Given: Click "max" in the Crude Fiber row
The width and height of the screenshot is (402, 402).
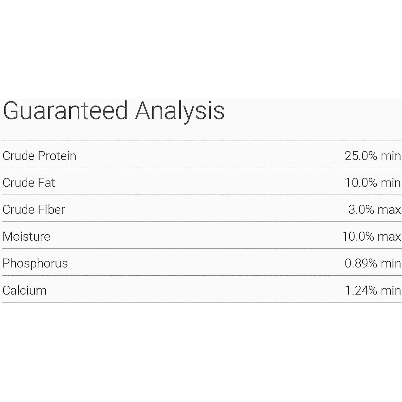Looking at the screenshot, I should tap(389, 210).
